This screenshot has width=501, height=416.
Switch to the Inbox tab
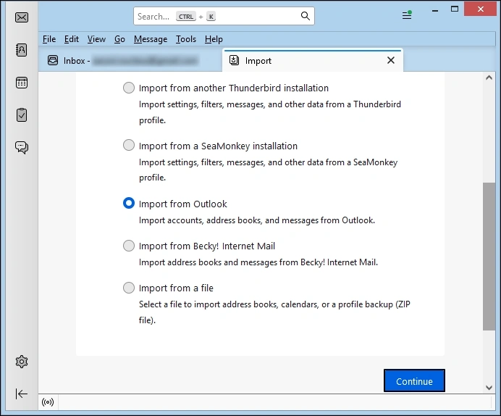coord(130,60)
